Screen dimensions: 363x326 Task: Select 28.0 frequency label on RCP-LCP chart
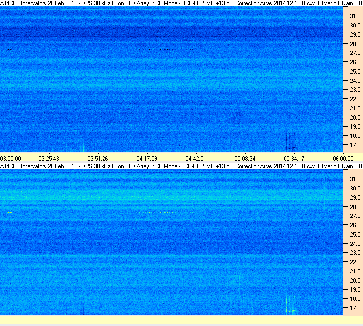pyautogui.click(x=355, y=44)
